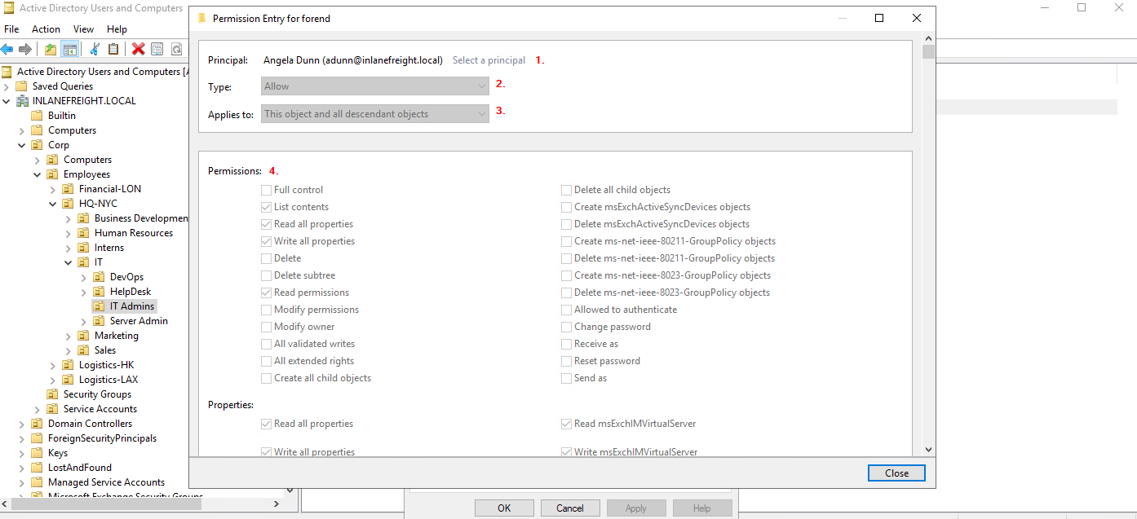Expand the DevOps tree node
The image size is (1137, 519).
tap(83, 277)
